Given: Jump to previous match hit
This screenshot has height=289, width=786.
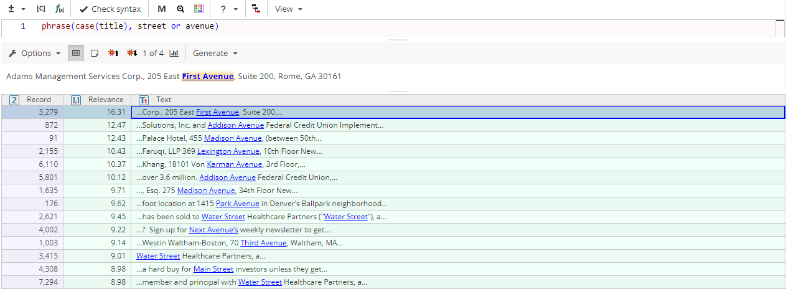Looking at the screenshot, I should [x=113, y=54].
